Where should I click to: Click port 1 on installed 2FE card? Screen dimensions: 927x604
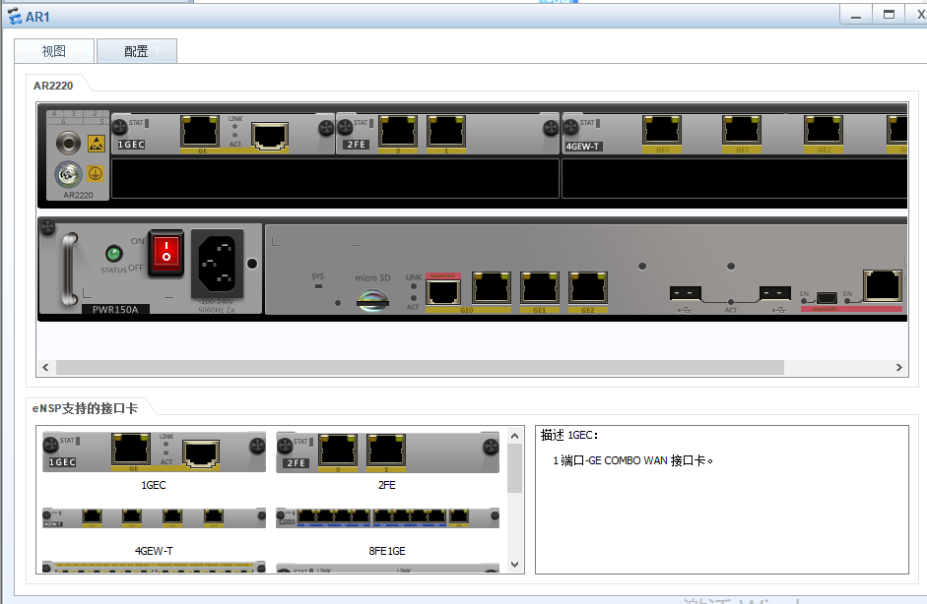pos(446,131)
